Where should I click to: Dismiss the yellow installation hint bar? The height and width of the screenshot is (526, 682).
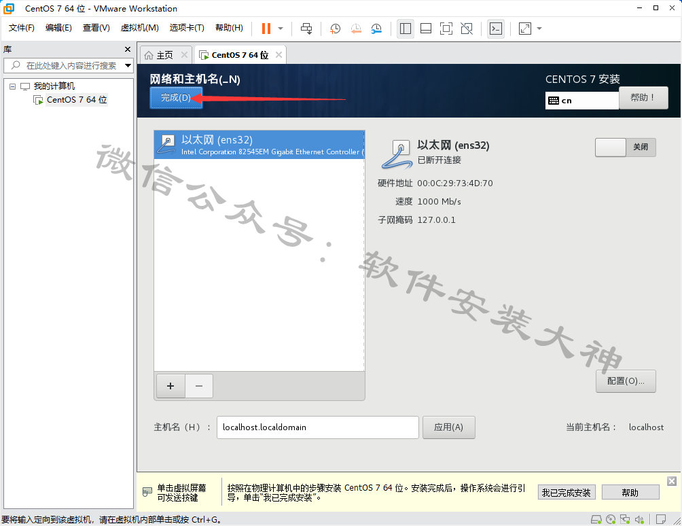(x=672, y=480)
